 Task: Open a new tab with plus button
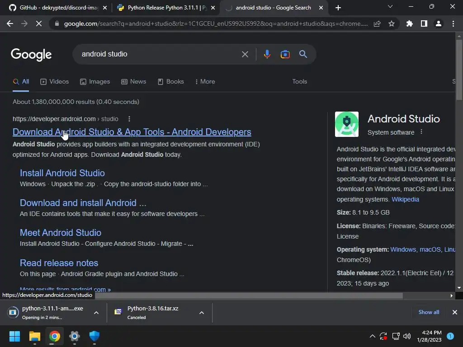pyautogui.click(x=338, y=8)
